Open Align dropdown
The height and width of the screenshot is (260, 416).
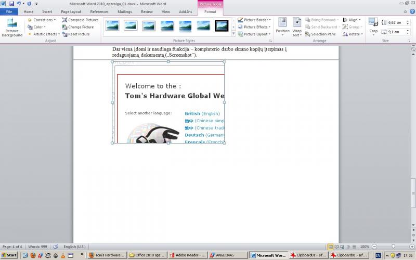(x=352, y=20)
